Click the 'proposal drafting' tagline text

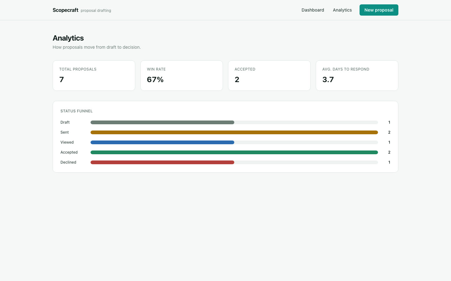[96, 11]
